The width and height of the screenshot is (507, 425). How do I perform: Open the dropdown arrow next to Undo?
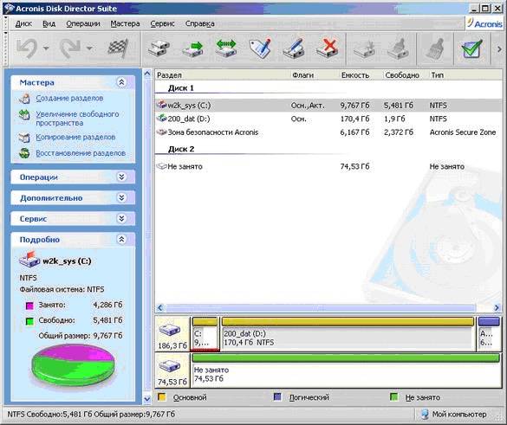(x=46, y=48)
